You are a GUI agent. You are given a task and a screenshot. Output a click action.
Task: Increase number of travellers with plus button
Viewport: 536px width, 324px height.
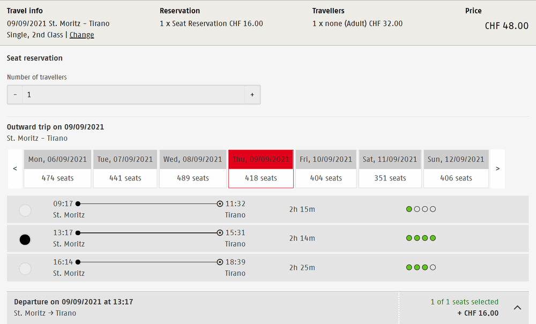(x=252, y=95)
